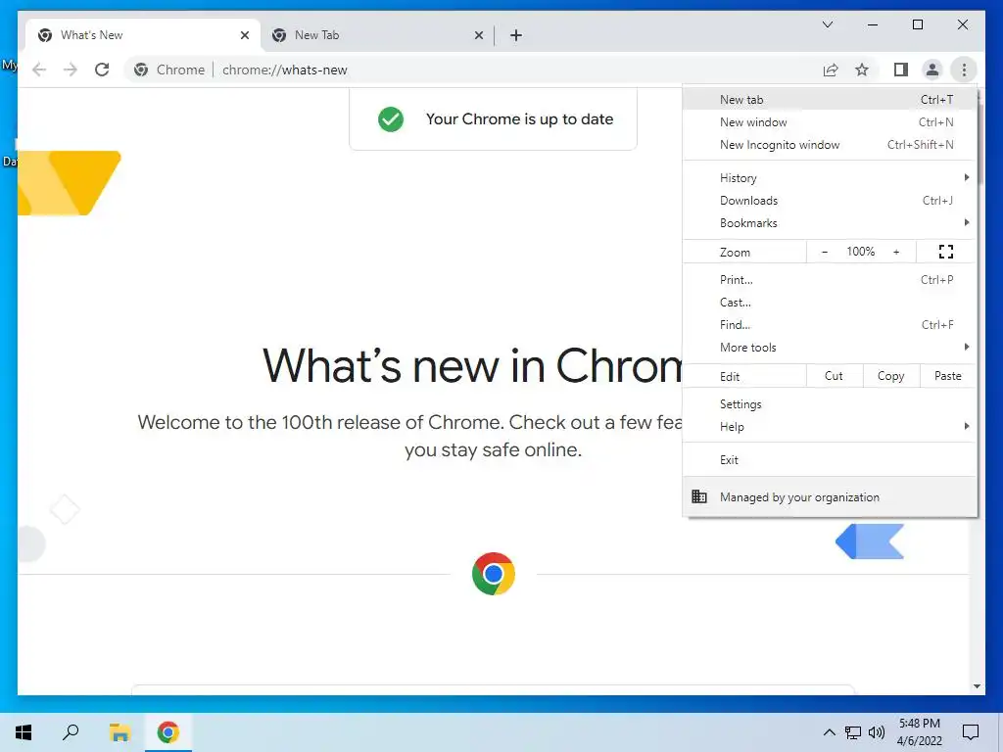Click the back navigation arrow
1003x752 pixels.
[39, 70]
